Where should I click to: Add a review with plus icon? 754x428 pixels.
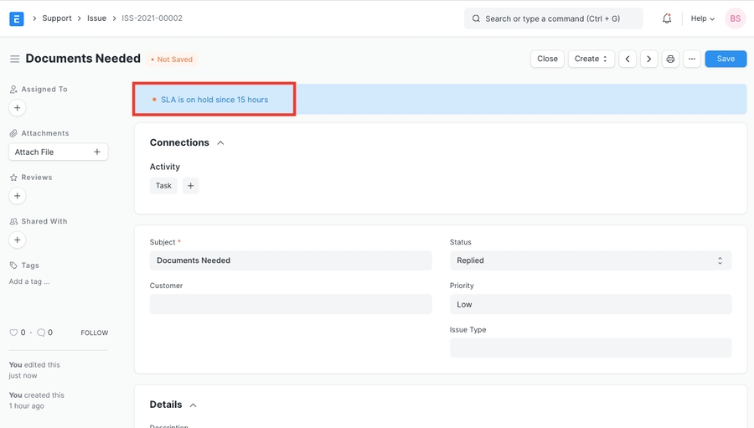pyautogui.click(x=17, y=196)
